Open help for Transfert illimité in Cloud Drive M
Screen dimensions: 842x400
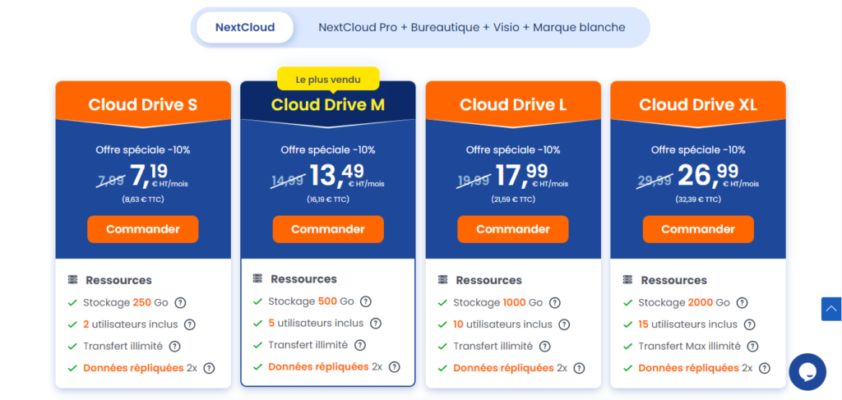pos(360,345)
